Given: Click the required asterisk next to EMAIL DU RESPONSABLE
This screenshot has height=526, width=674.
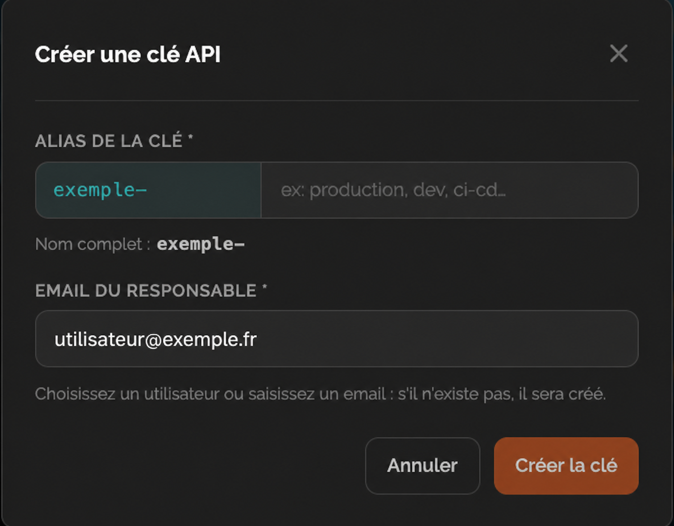Looking at the screenshot, I should coord(265,287).
